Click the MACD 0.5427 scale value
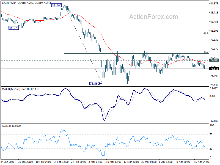Viewport: 220px width, 165px height. click(x=214, y=88)
